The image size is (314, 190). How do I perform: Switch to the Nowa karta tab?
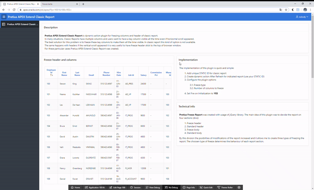(x=58, y=4)
